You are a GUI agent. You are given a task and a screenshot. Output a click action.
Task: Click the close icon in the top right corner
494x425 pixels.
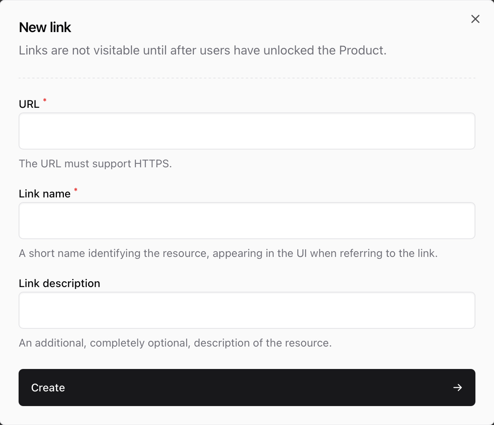pos(475,19)
